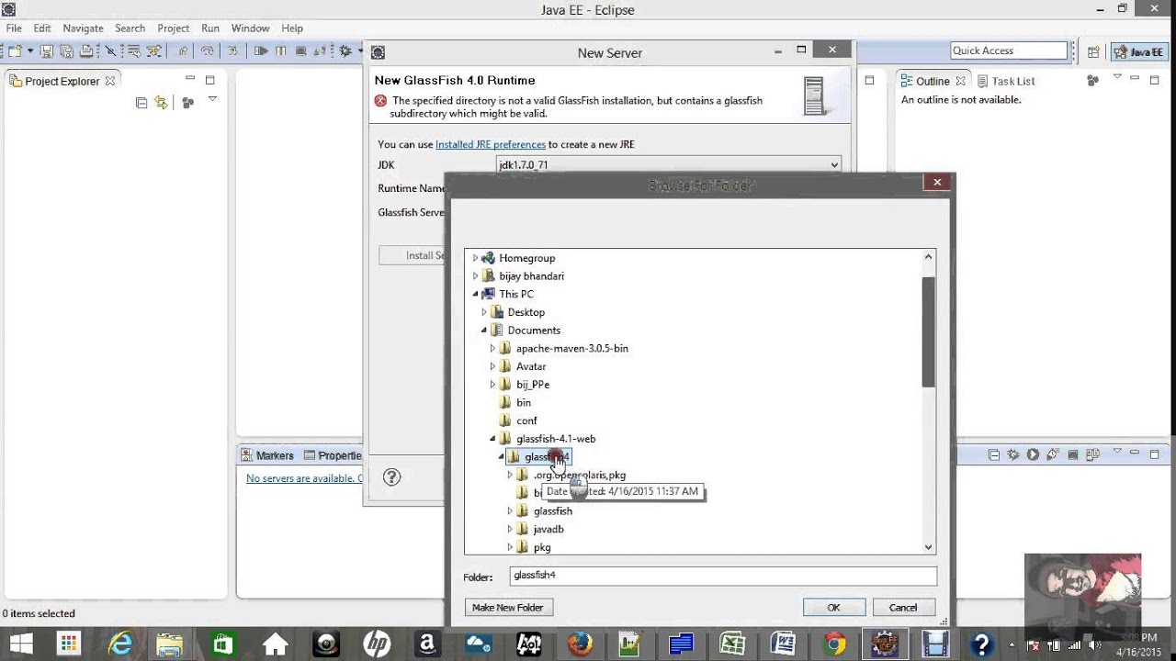The height and width of the screenshot is (661, 1176).
Task: Click the Quick Access search field
Action: 1009,51
